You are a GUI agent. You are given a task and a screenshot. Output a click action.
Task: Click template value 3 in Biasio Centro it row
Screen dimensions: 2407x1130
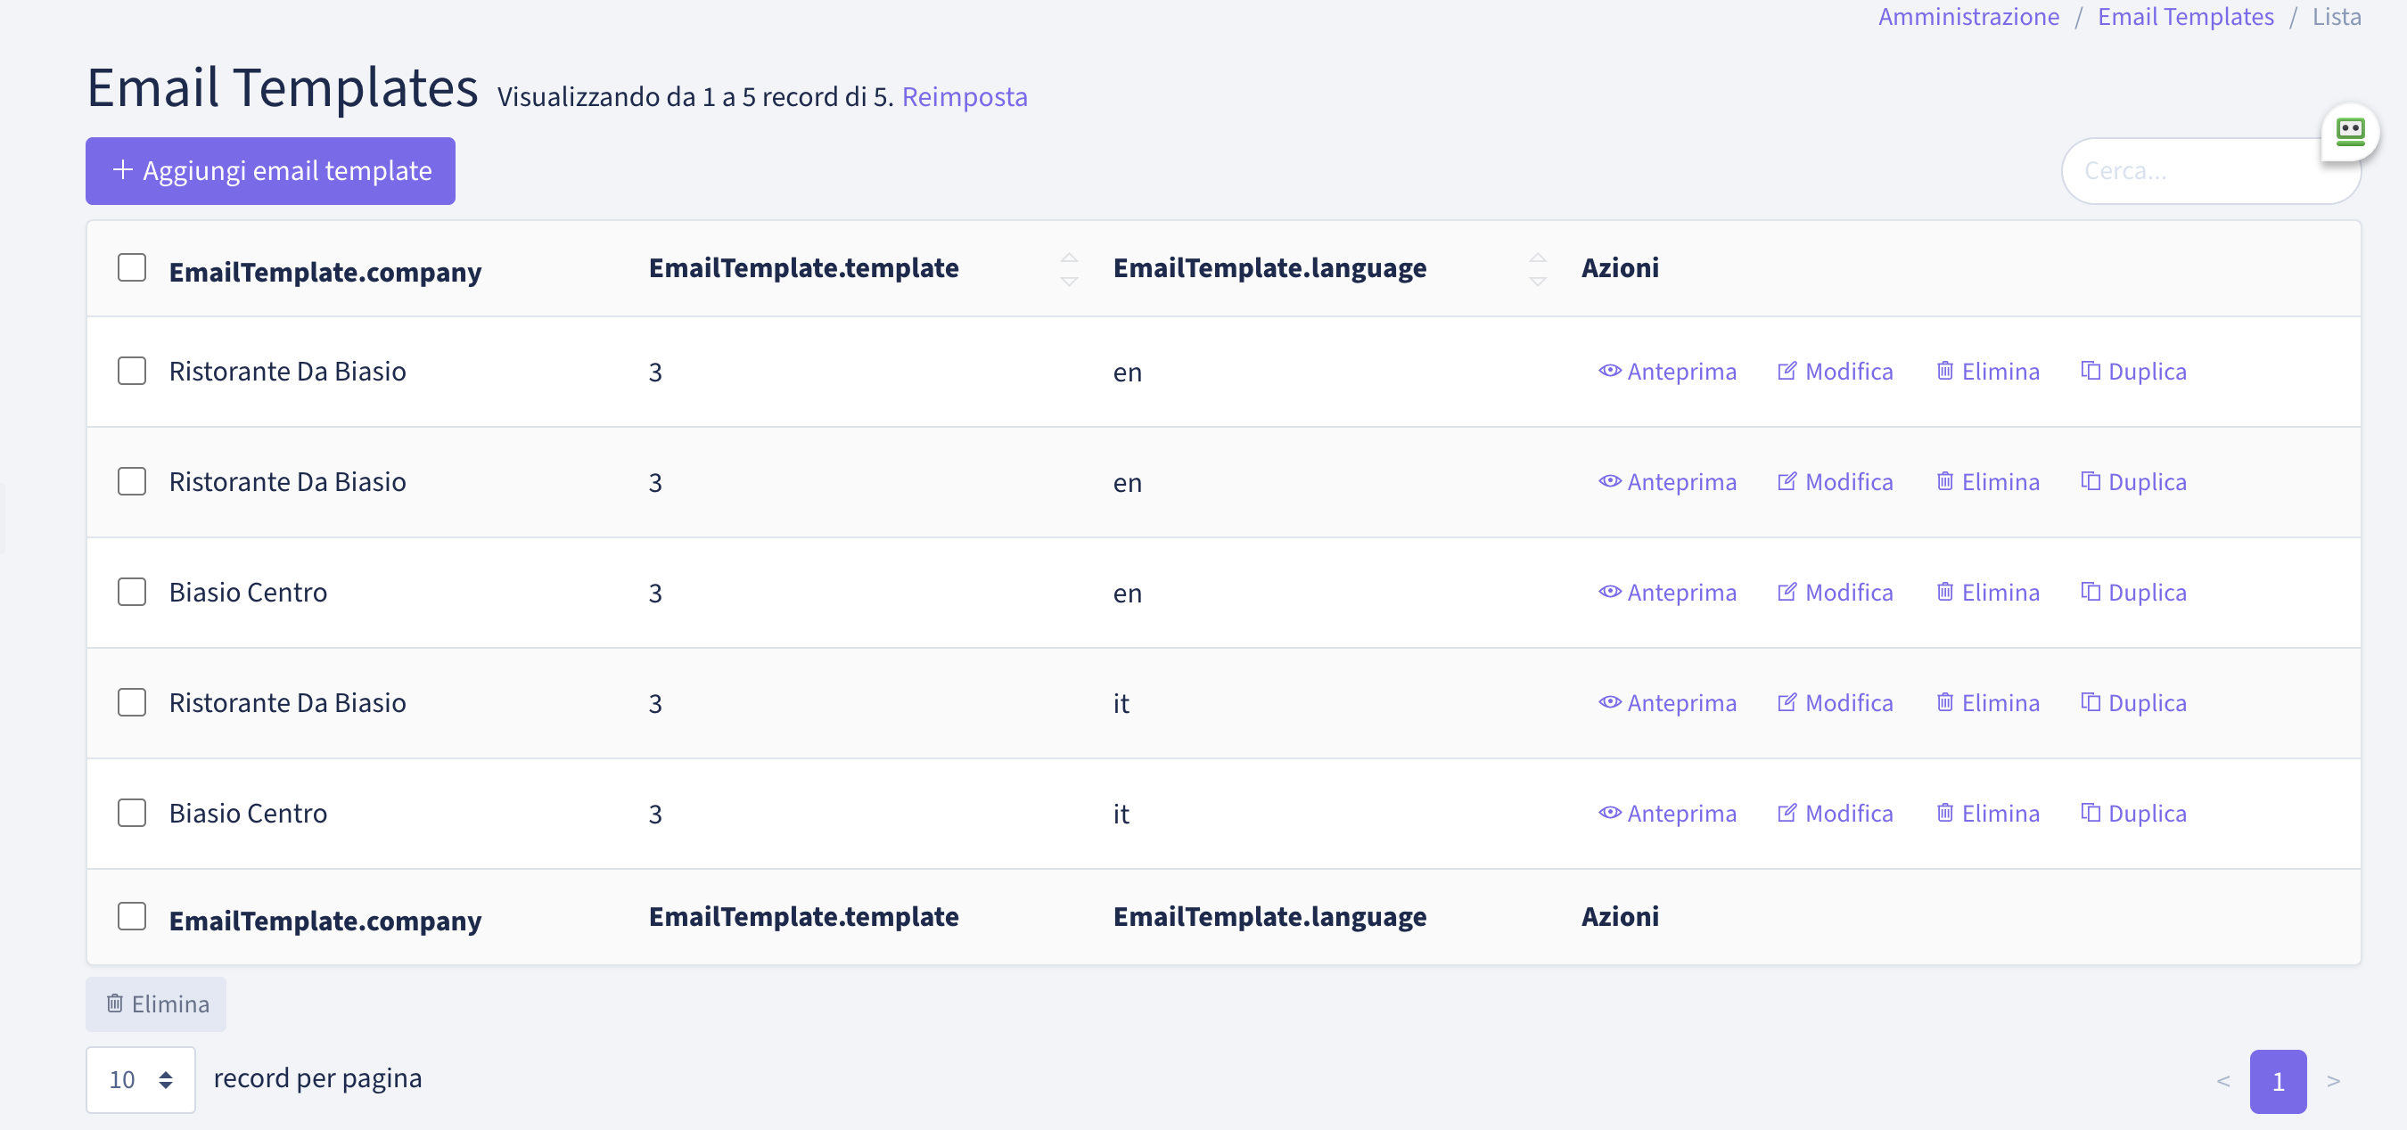point(655,815)
